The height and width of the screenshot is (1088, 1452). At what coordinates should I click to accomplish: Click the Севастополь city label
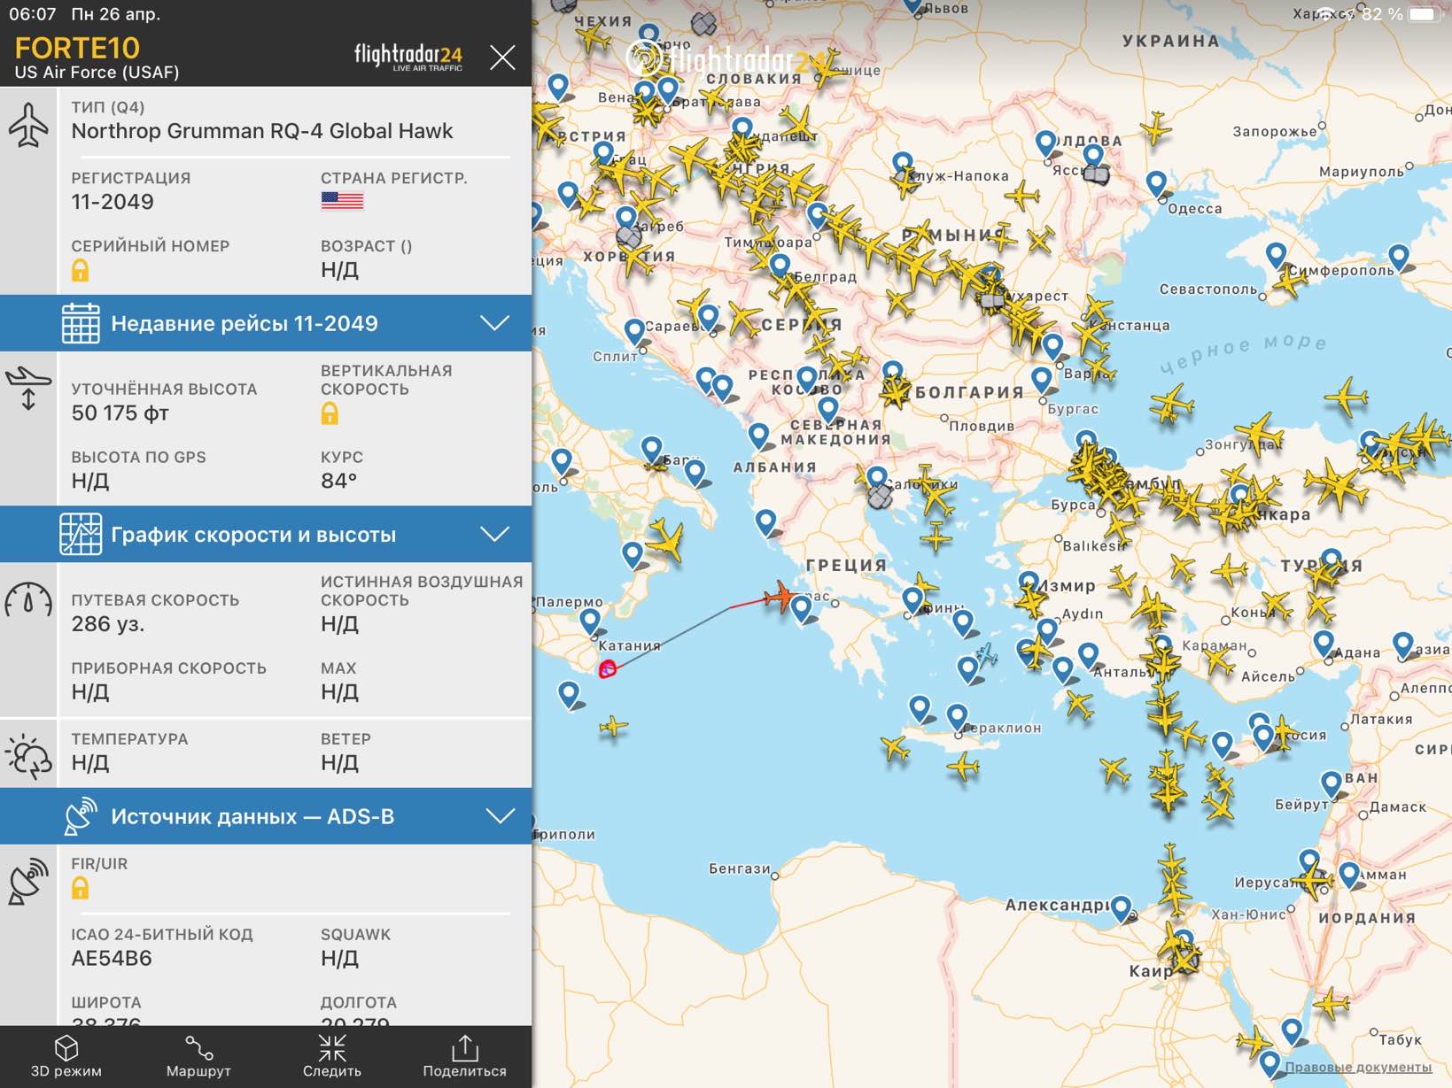tap(1208, 289)
